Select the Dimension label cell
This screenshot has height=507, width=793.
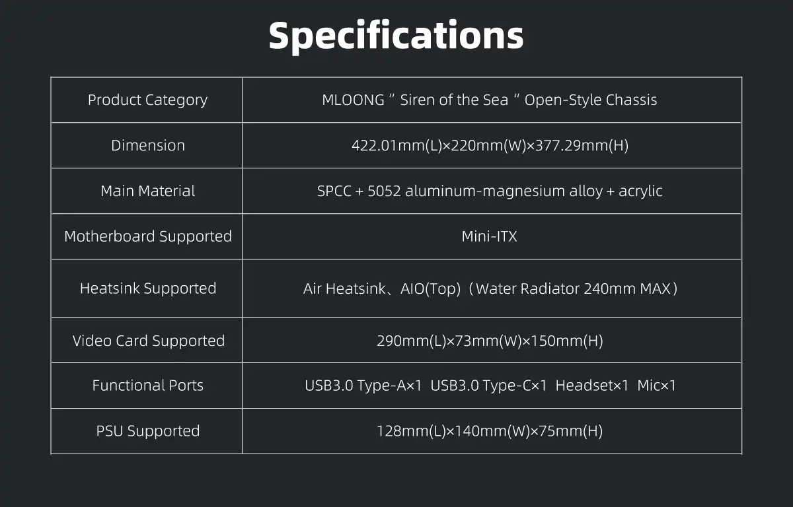coord(147,145)
